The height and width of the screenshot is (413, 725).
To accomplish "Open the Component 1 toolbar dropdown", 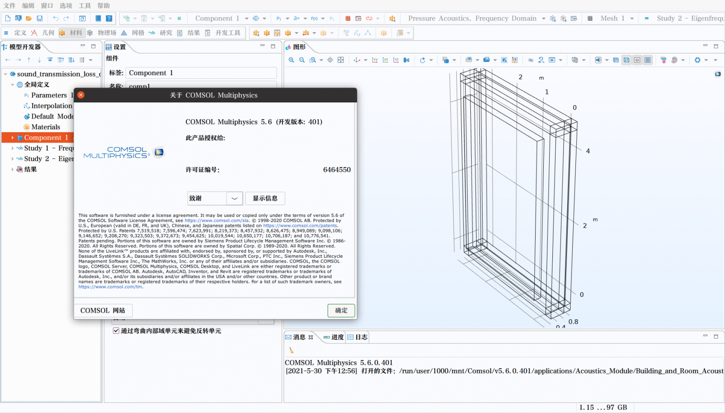I will 246,19.
